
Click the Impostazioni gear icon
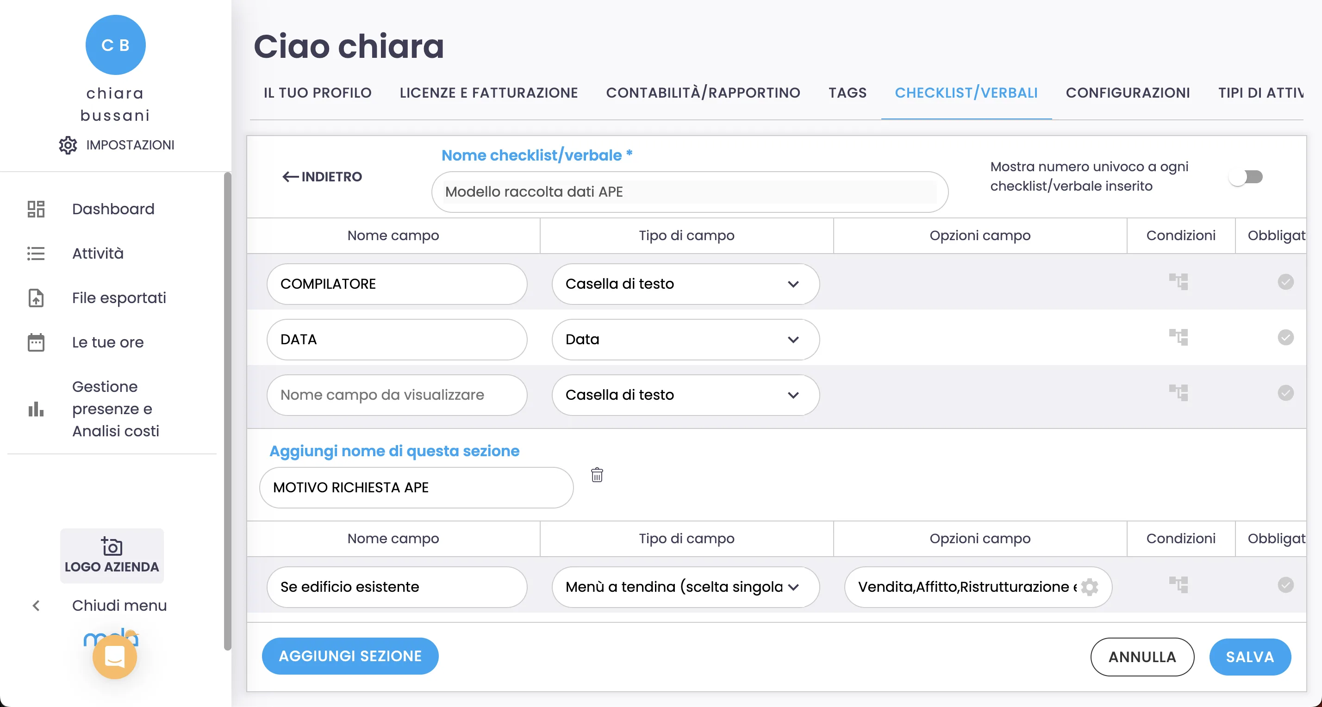tap(68, 145)
